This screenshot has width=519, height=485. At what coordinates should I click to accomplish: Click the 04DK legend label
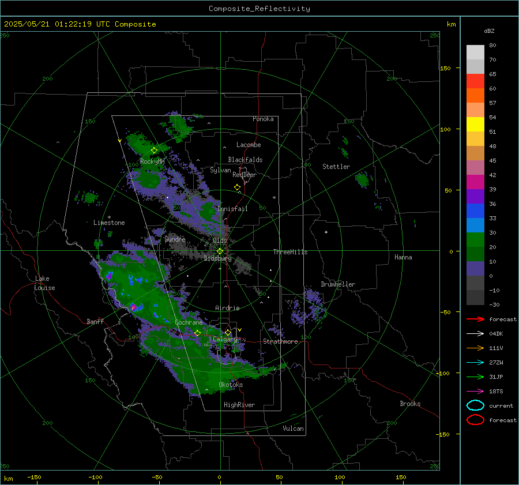click(x=496, y=333)
